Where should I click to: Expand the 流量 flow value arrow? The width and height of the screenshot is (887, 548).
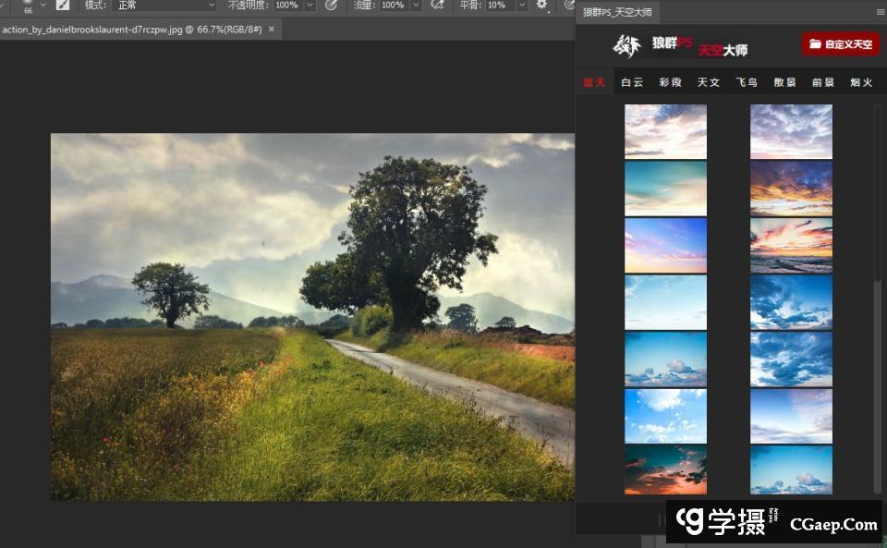pyautogui.click(x=417, y=6)
